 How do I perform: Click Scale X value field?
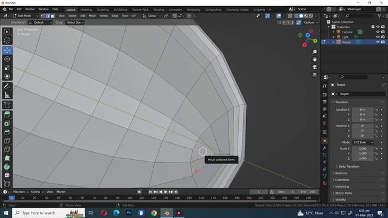(x=363, y=148)
